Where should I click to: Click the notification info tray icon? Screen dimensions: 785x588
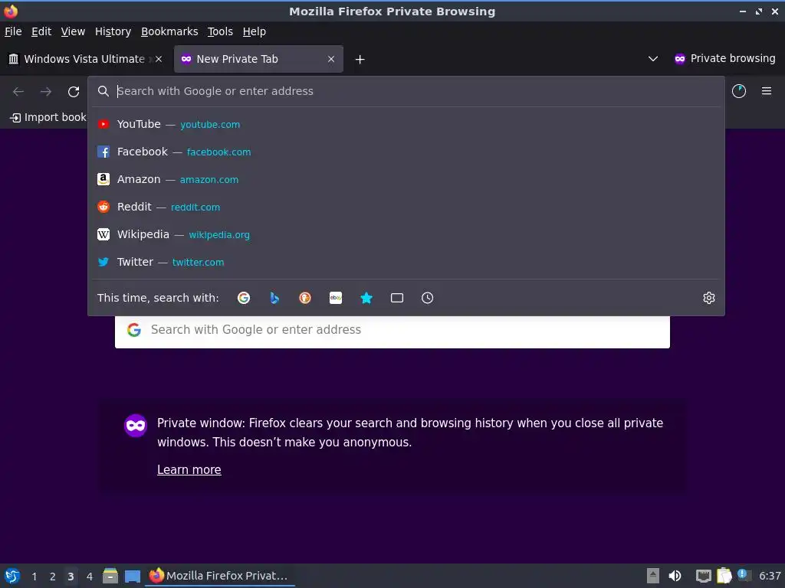click(x=744, y=575)
